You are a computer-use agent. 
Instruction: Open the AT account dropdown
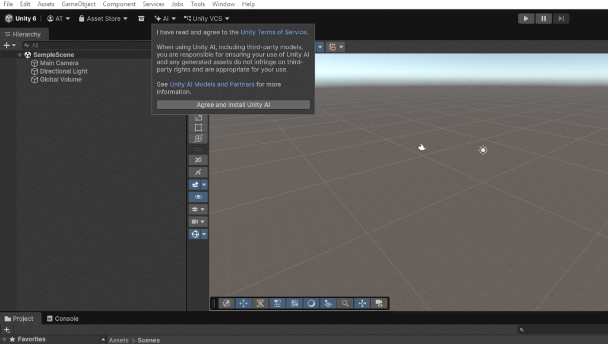tap(59, 18)
